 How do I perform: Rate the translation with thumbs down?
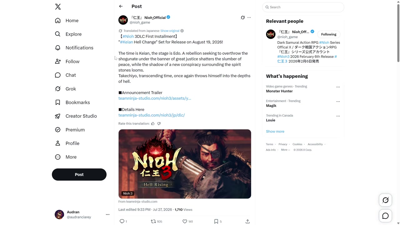point(159,124)
